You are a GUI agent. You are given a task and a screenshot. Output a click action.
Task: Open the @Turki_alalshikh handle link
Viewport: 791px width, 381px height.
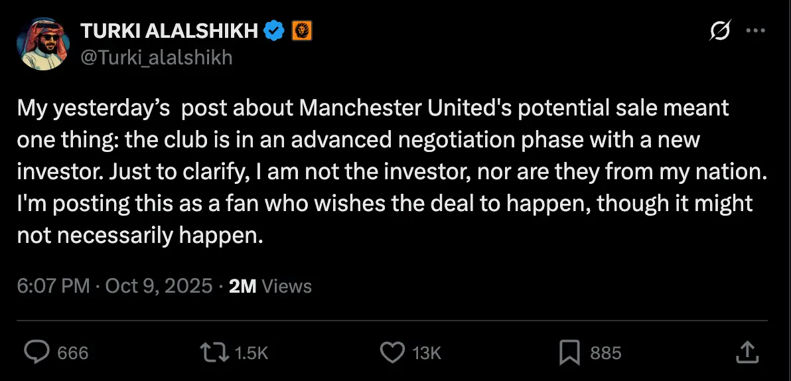156,58
